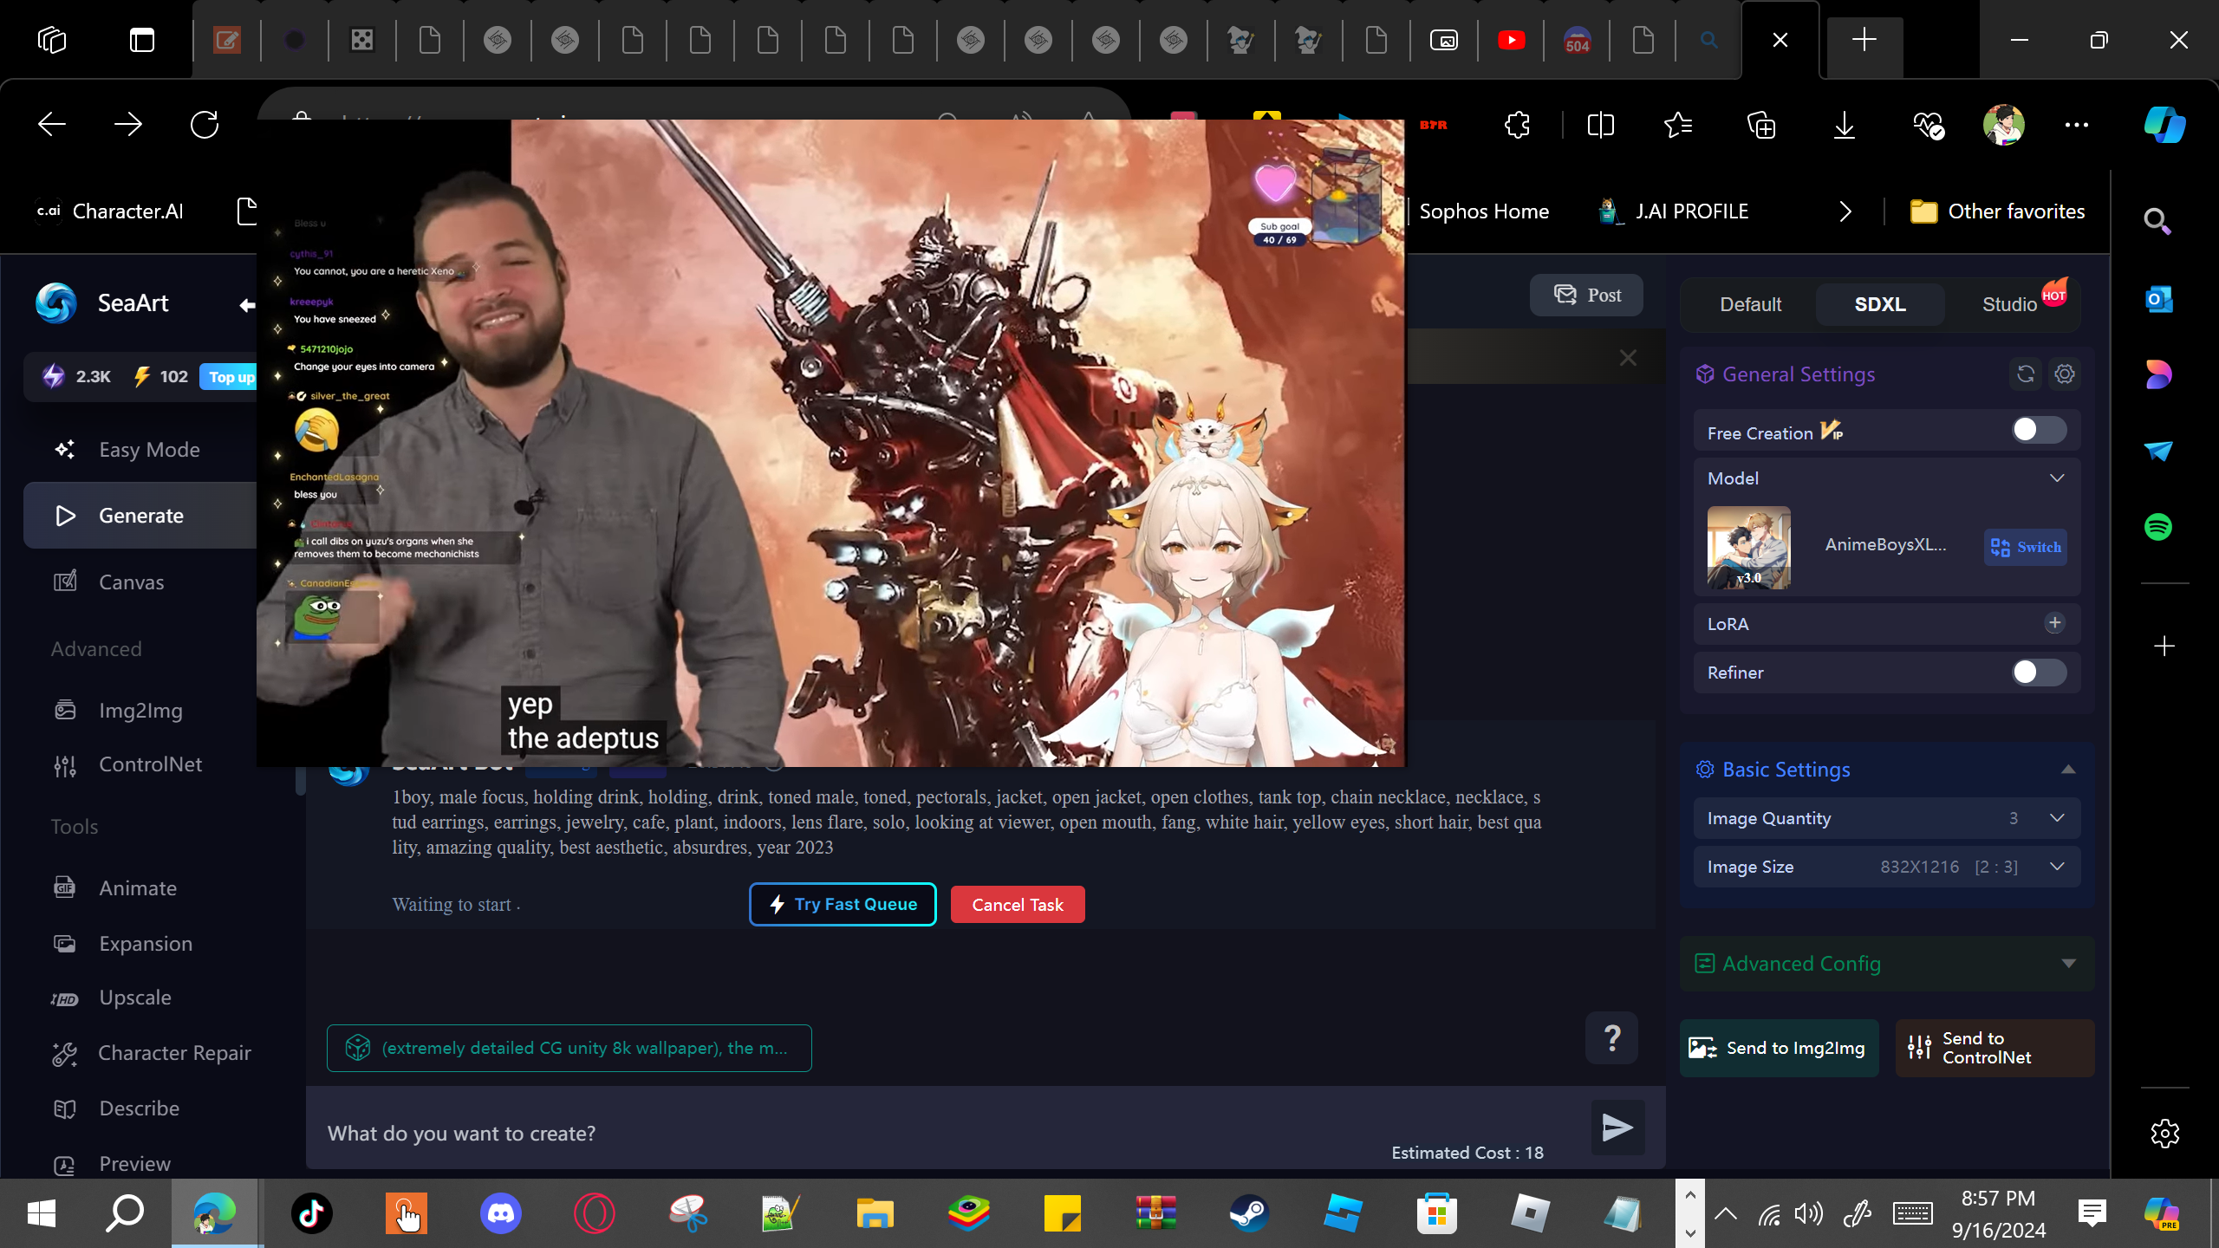Viewport: 2219px width, 1248px height.
Task: Click the Post button
Action: pos(1586,295)
